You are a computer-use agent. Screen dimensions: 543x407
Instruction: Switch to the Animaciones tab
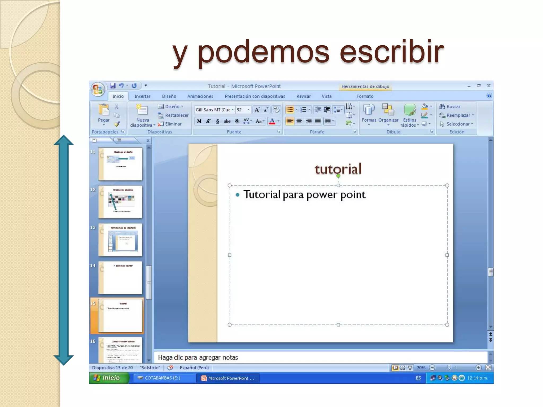200,96
